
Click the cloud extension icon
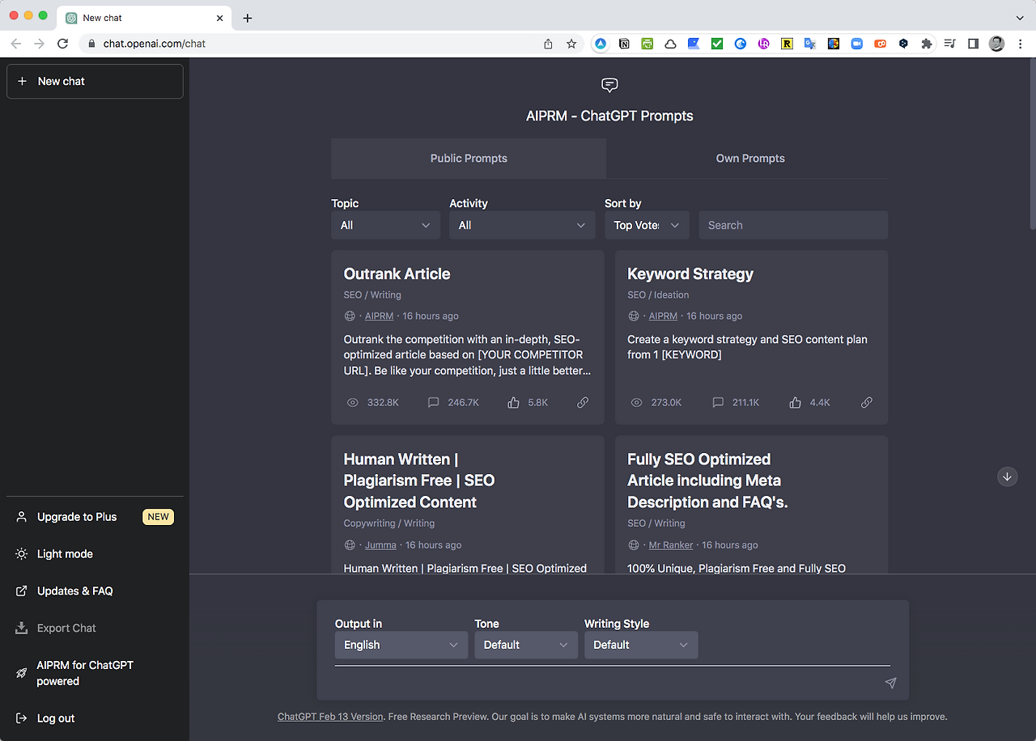(670, 44)
